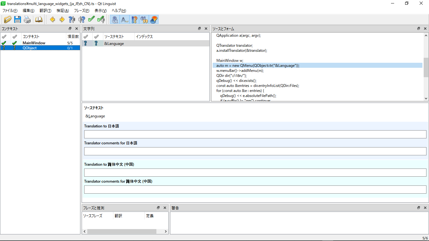429x241 pixels.
Task: Float the コンテキスト panel
Action: [70, 29]
